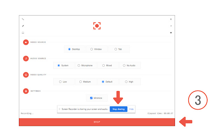224x140 pixels.
Task: Click the VIDEO QUALITY heading
Action: 38,75
